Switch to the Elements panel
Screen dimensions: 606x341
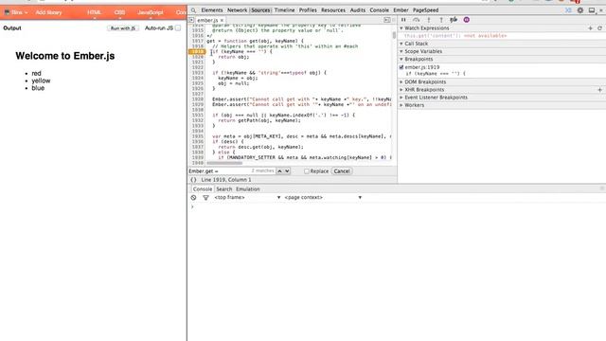[x=212, y=10]
